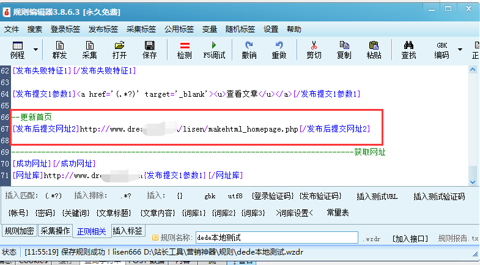
Task: Insert the {关键词} tag
Action: pos(76,212)
